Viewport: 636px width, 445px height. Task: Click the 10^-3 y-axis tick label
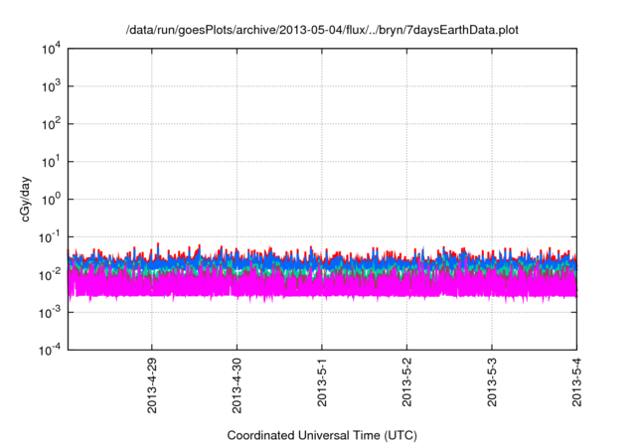coord(50,313)
